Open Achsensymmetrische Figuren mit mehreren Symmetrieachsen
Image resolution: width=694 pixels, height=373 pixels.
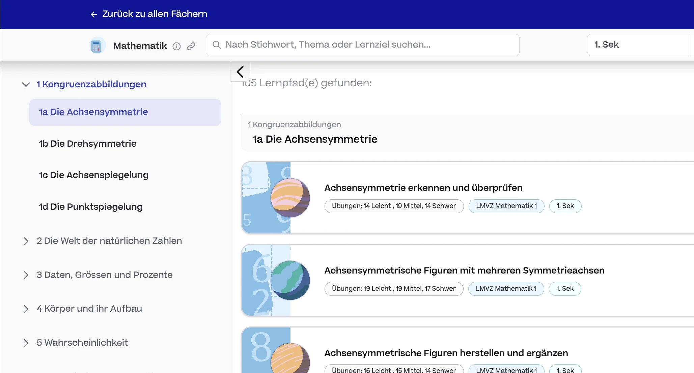[x=464, y=270]
